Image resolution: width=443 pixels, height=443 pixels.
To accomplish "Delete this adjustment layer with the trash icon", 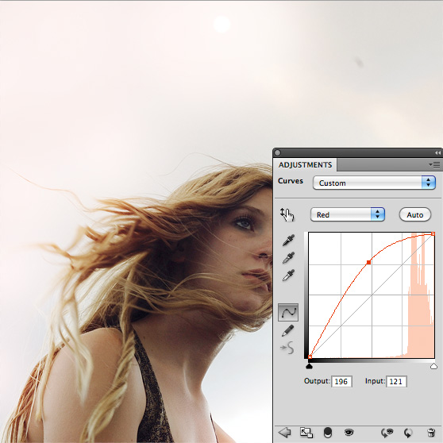I will (x=431, y=433).
